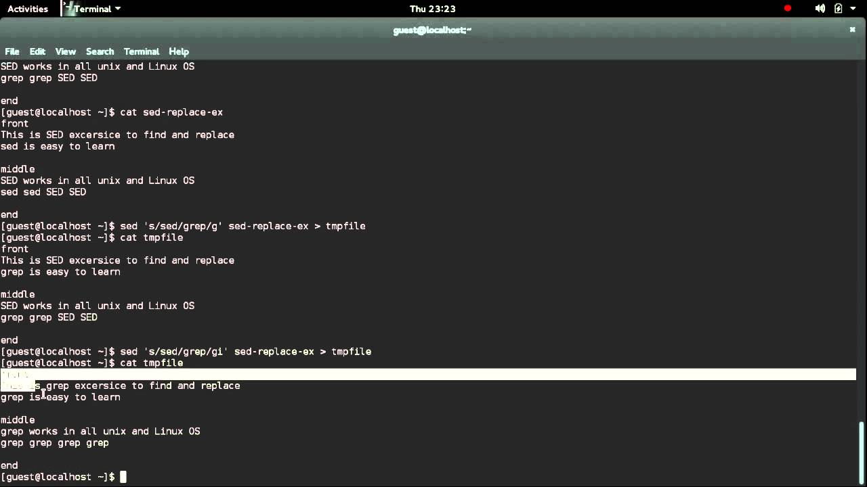This screenshot has height=487, width=867.
Task: Click 'grep excersice to find and replace' line
Action: click(x=121, y=386)
